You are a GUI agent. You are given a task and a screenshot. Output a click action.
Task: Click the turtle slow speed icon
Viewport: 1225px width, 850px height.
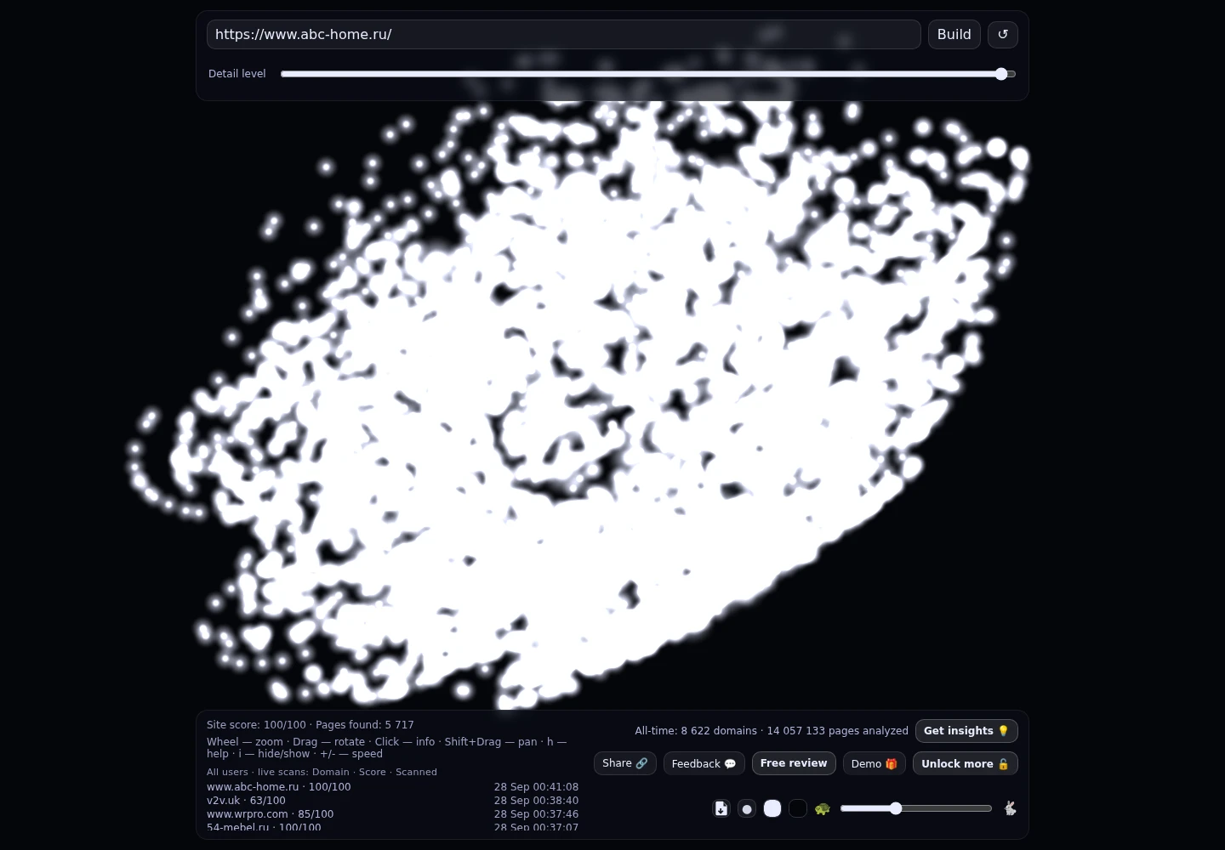[822, 808]
